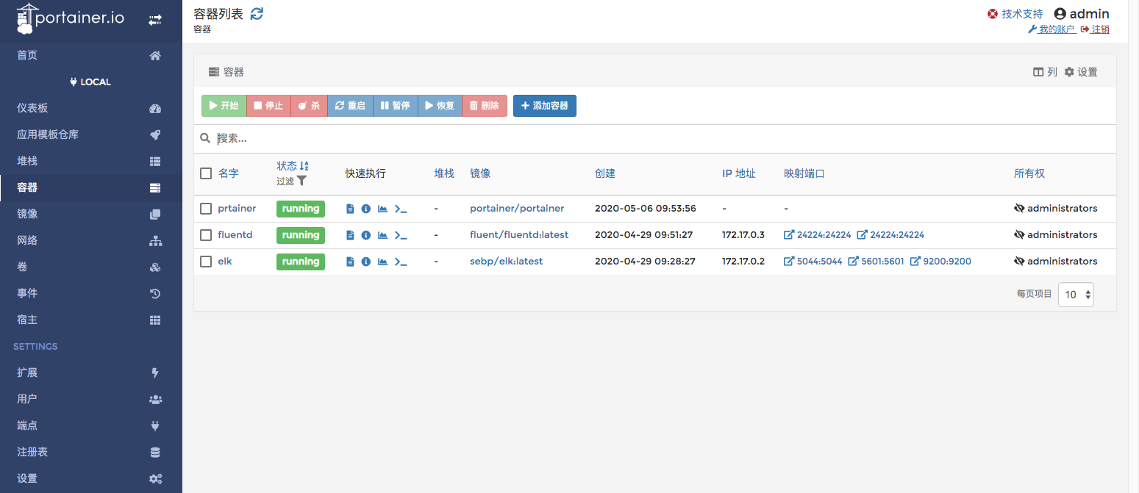Toggle the select-all checkbox in header
This screenshot has height=493, width=1139.
point(206,173)
